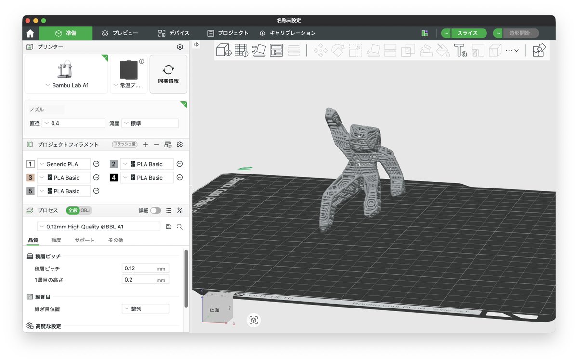Click the Add plate grid icon
The height and width of the screenshot is (362, 578).
(x=241, y=50)
